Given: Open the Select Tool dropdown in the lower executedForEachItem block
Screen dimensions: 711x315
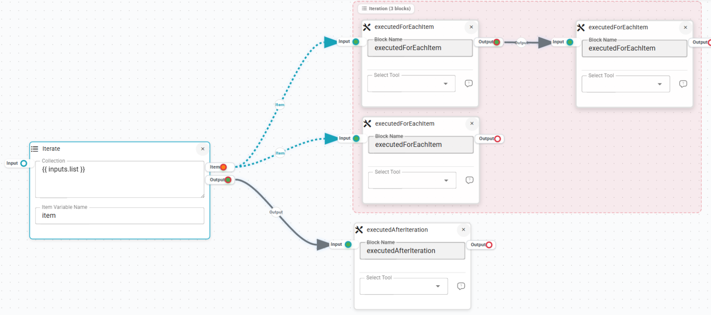Looking at the screenshot, I should (412, 180).
